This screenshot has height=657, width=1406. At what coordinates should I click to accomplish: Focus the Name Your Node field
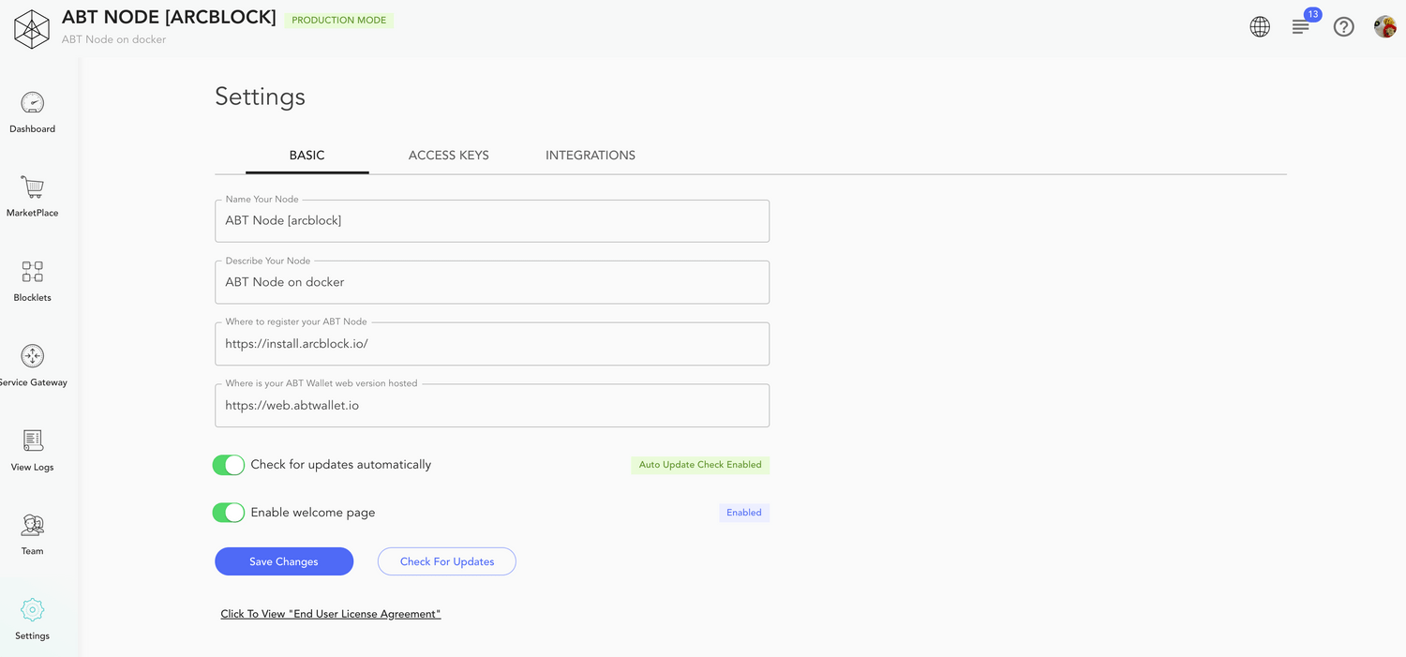point(492,221)
